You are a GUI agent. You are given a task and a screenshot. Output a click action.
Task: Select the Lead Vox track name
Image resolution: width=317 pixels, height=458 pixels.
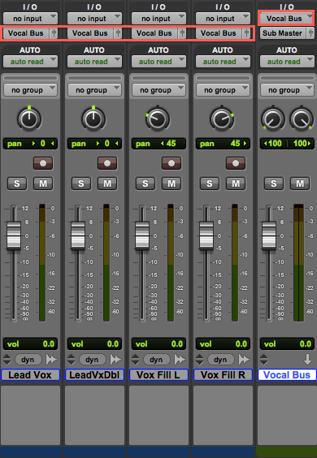30,374
